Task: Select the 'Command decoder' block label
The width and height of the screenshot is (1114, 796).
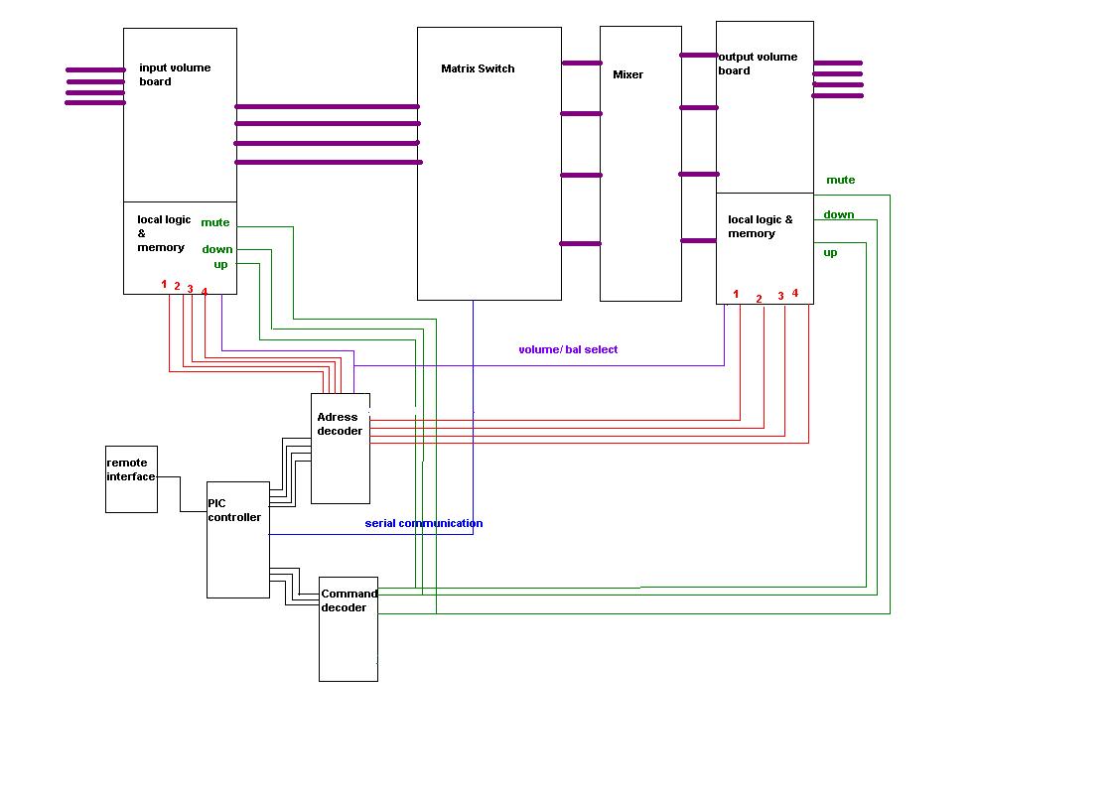Action: 348,600
